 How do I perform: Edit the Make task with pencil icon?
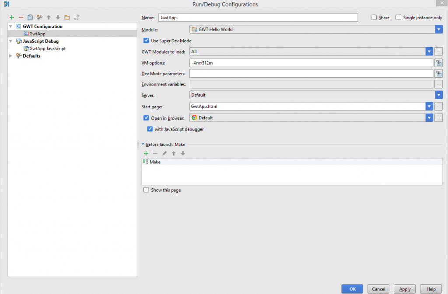164,153
